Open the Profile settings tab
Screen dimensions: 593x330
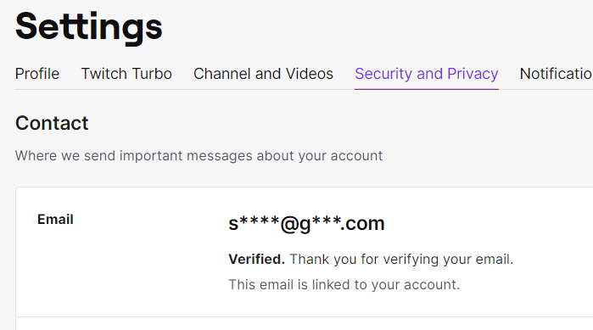pos(37,74)
